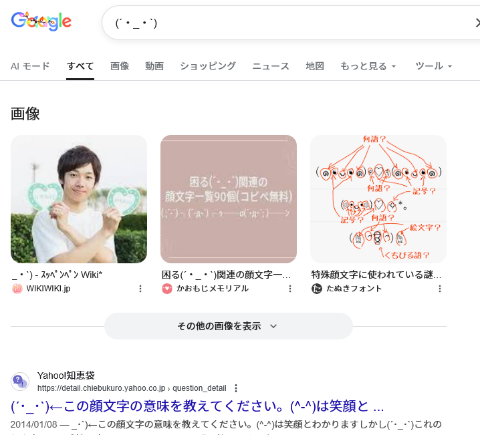
Task: Click the Yahoo!知恵袋 site icon
Action: pos(20,382)
